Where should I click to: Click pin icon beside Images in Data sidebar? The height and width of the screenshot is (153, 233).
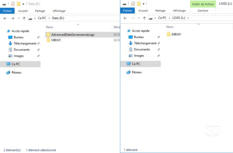[x=38, y=56]
